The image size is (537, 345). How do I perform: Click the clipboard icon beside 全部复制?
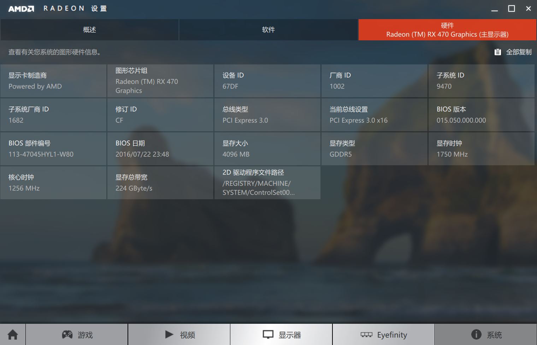coord(497,52)
